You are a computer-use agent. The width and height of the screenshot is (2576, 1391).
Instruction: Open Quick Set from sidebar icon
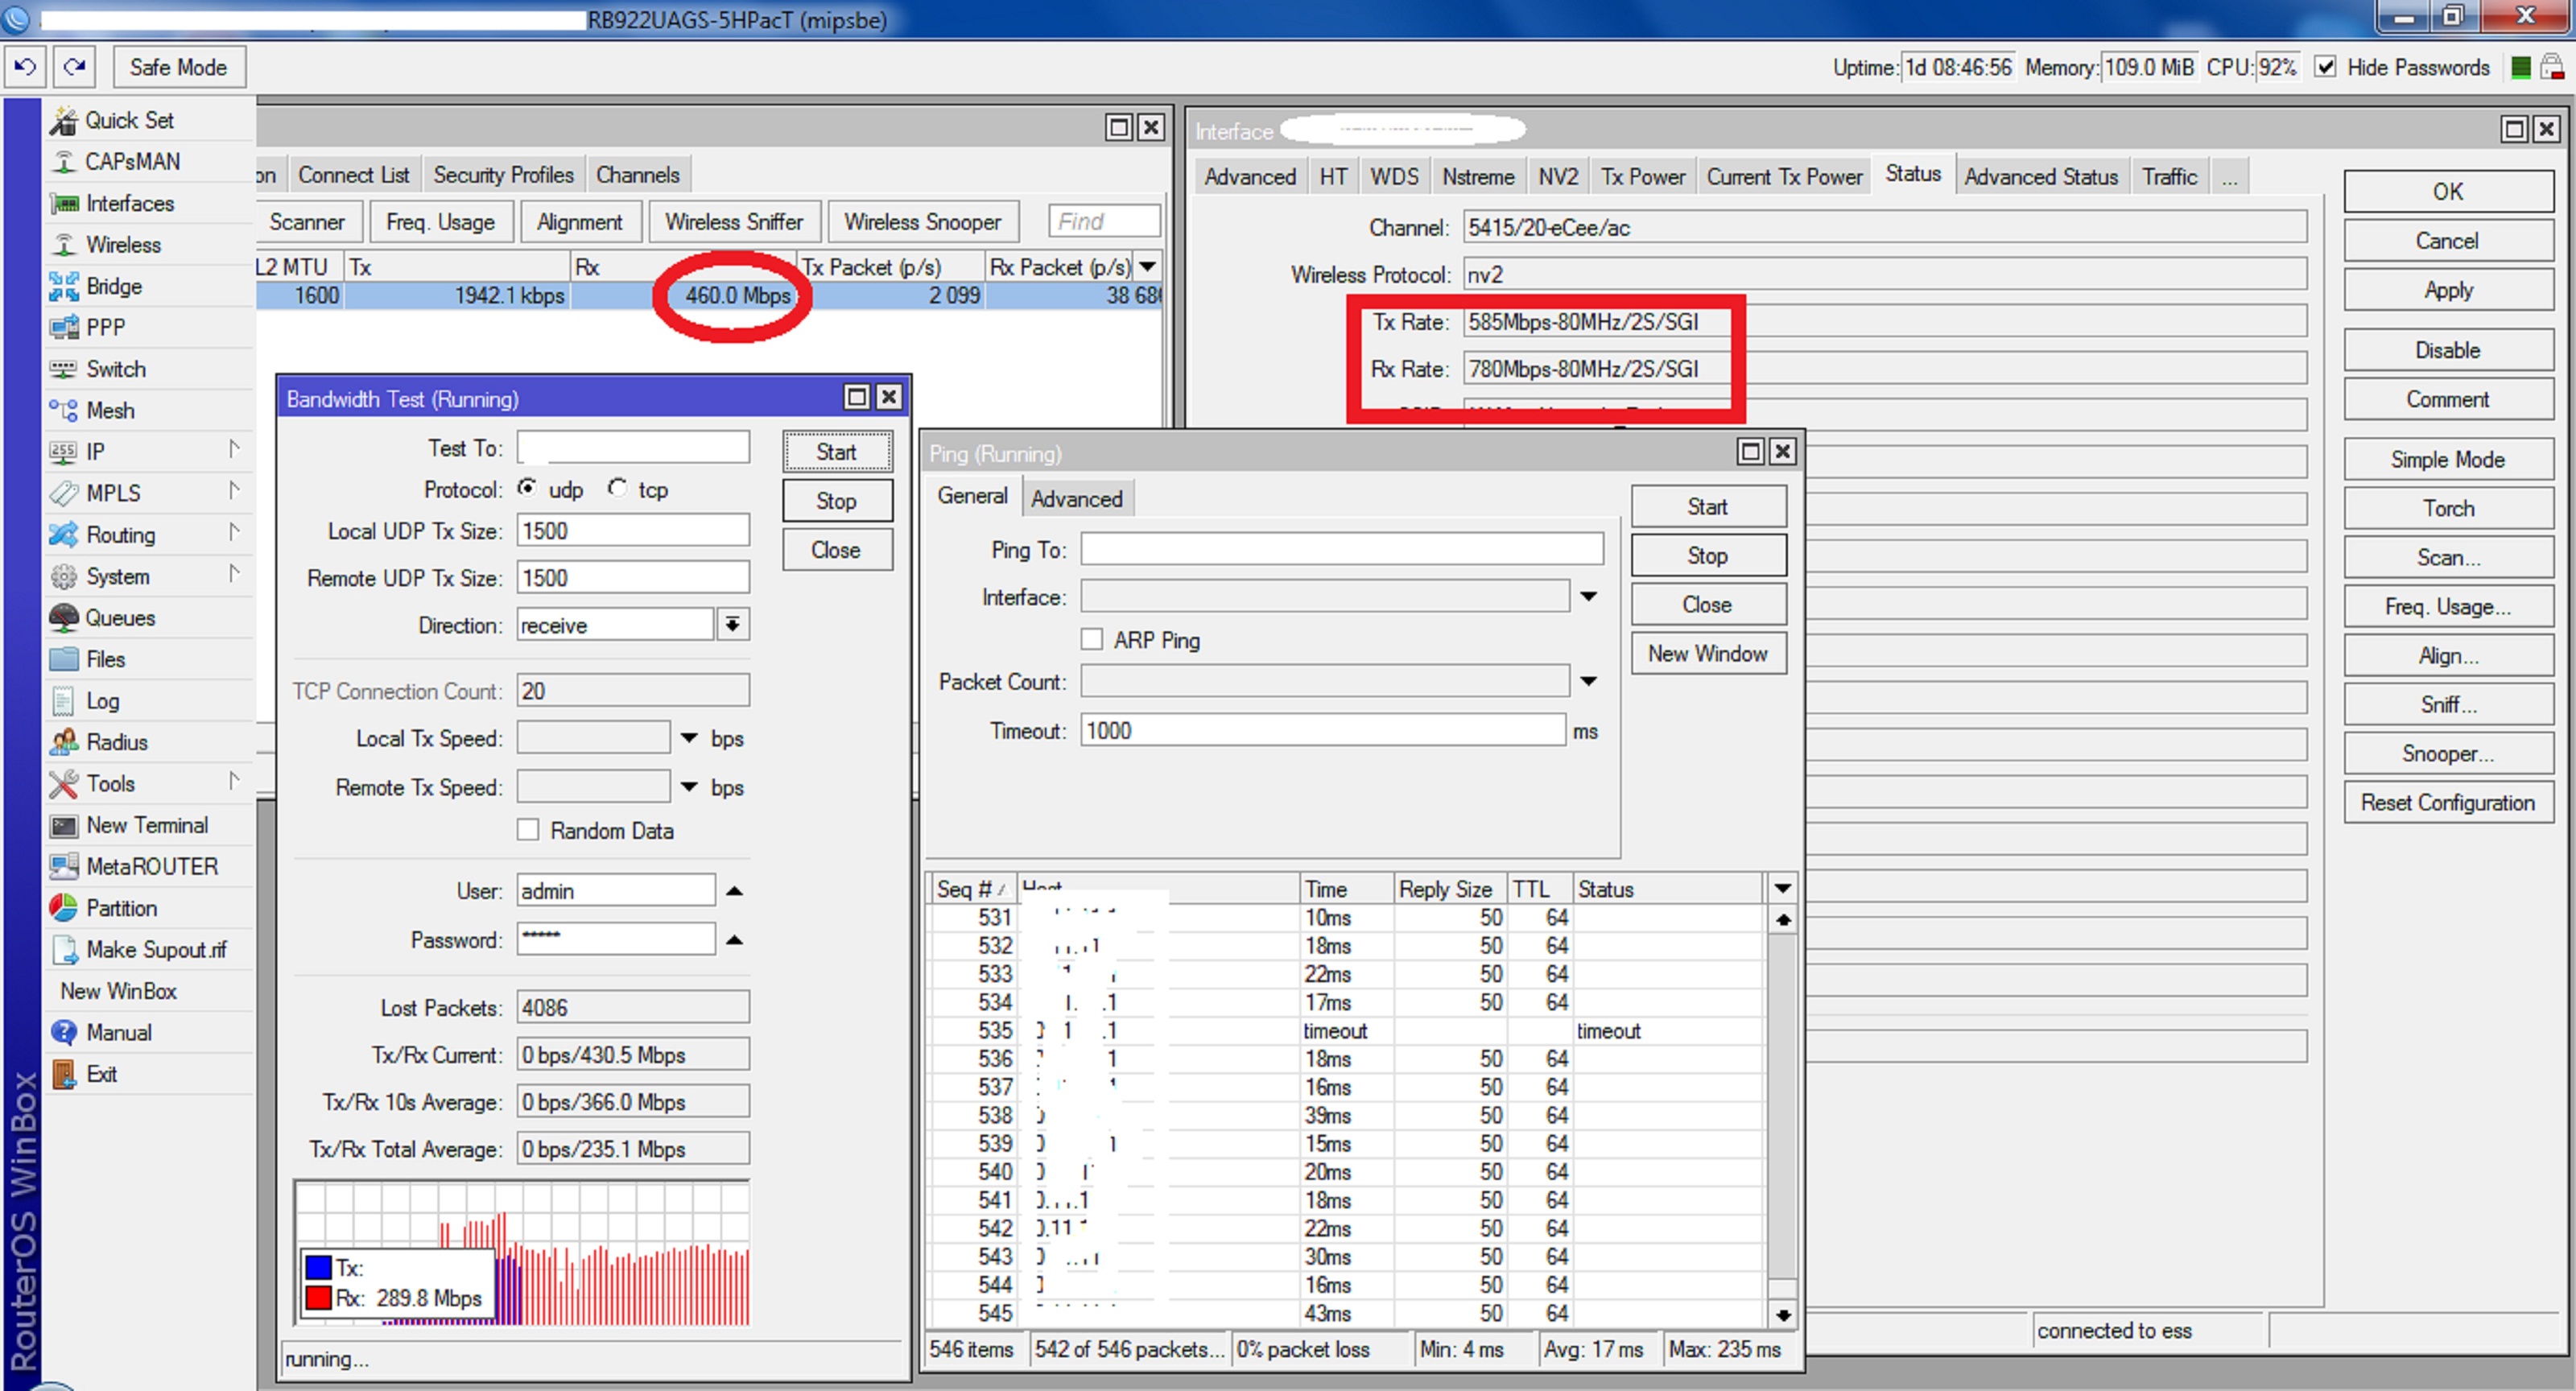pos(64,121)
